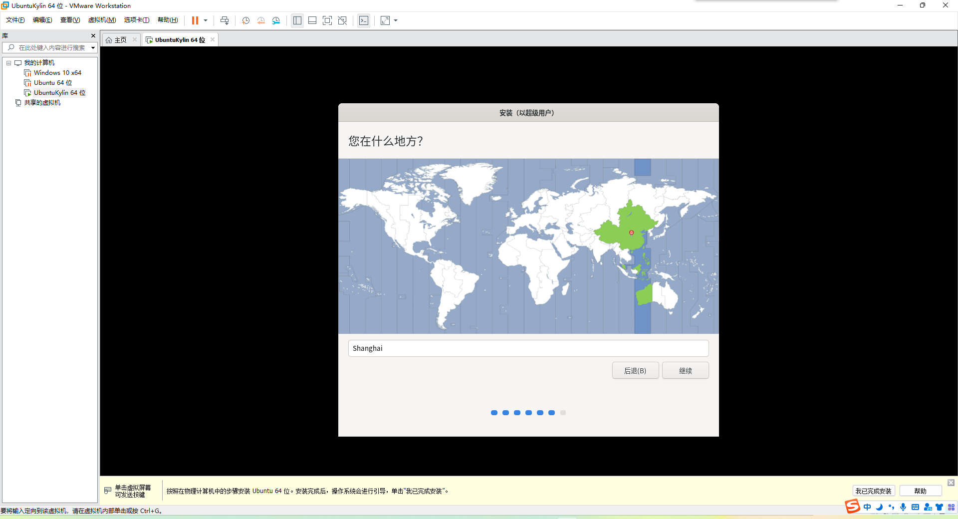Open the power options dropdown arrow beside pause
Screen dimensions: 958x519
coord(206,20)
